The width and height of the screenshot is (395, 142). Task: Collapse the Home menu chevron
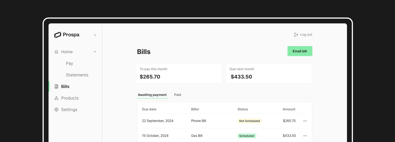[95, 52]
